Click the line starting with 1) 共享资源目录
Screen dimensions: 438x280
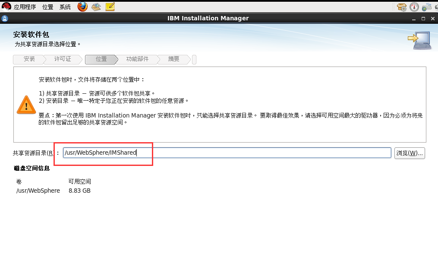pyautogui.click(x=97, y=93)
